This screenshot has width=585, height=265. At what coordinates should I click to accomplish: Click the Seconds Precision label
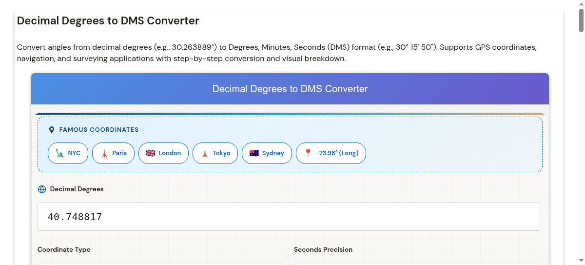click(x=323, y=249)
